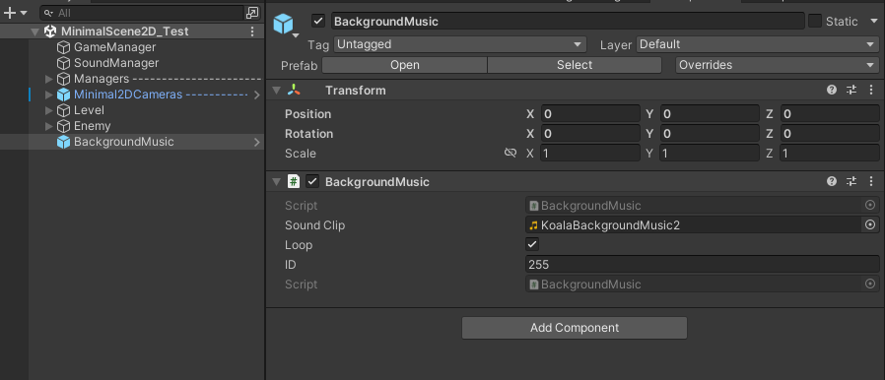The height and width of the screenshot is (380, 885).
Task: Toggle constrained proportions link icon for Scale
Action: [511, 153]
